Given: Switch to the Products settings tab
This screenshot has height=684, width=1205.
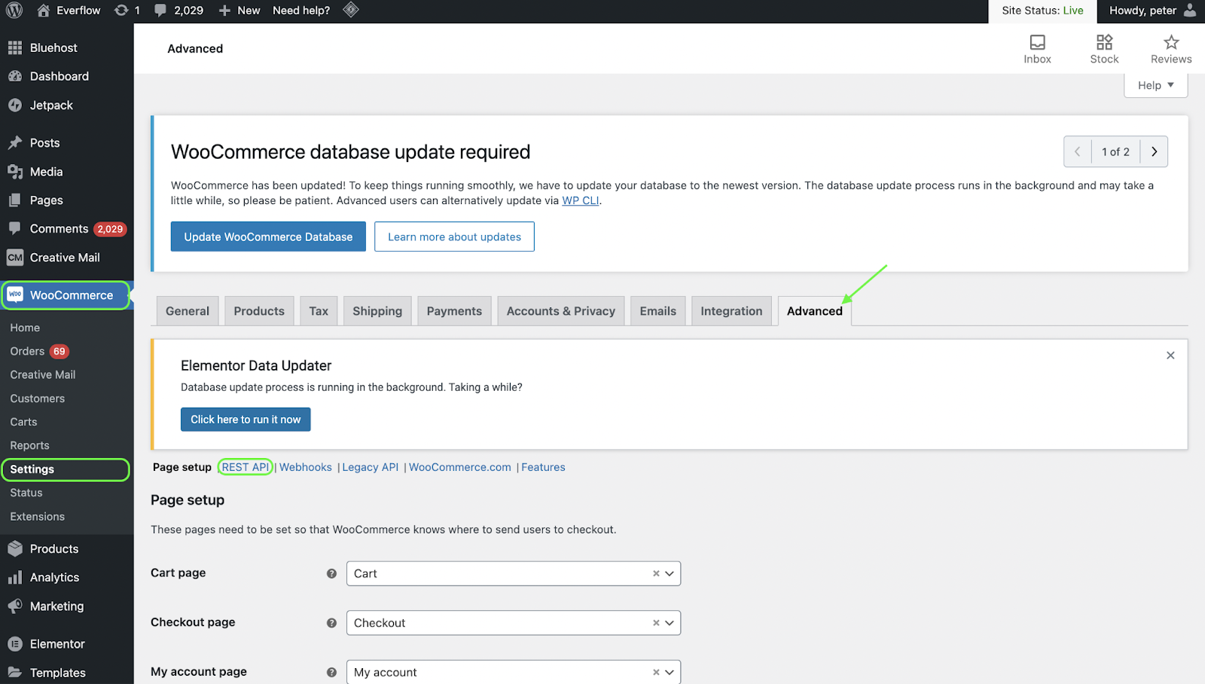Looking at the screenshot, I should [x=259, y=311].
